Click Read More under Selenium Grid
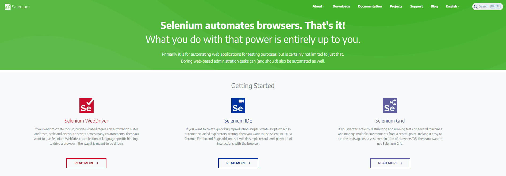 click(390, 163)
